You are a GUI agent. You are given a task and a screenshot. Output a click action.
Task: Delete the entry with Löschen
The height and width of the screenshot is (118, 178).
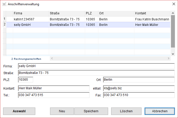pos(126,111)
